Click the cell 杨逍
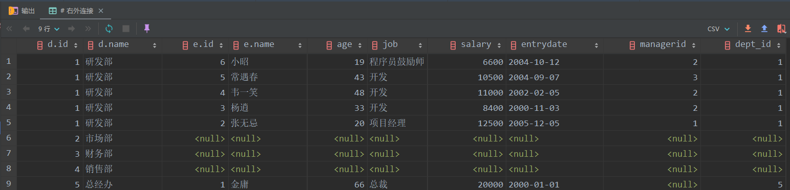This screenshot has height=190, width=790. [x=268, y=108]
